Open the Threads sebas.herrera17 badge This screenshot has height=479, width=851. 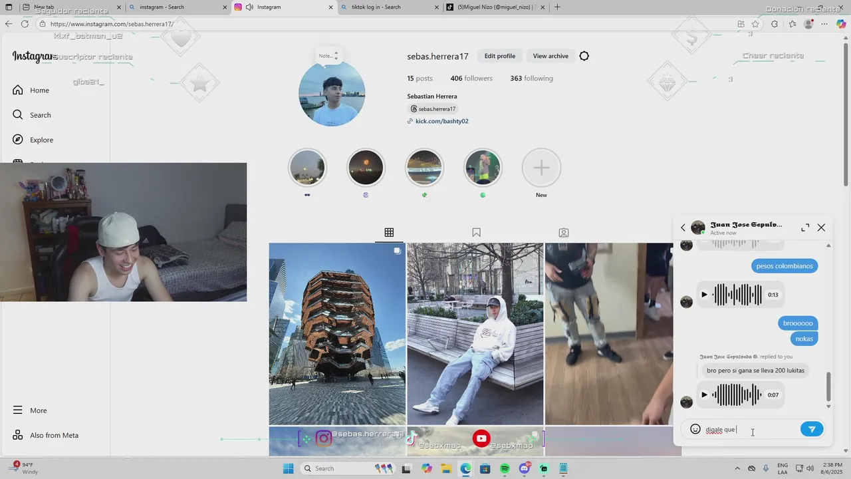(433, 108)
